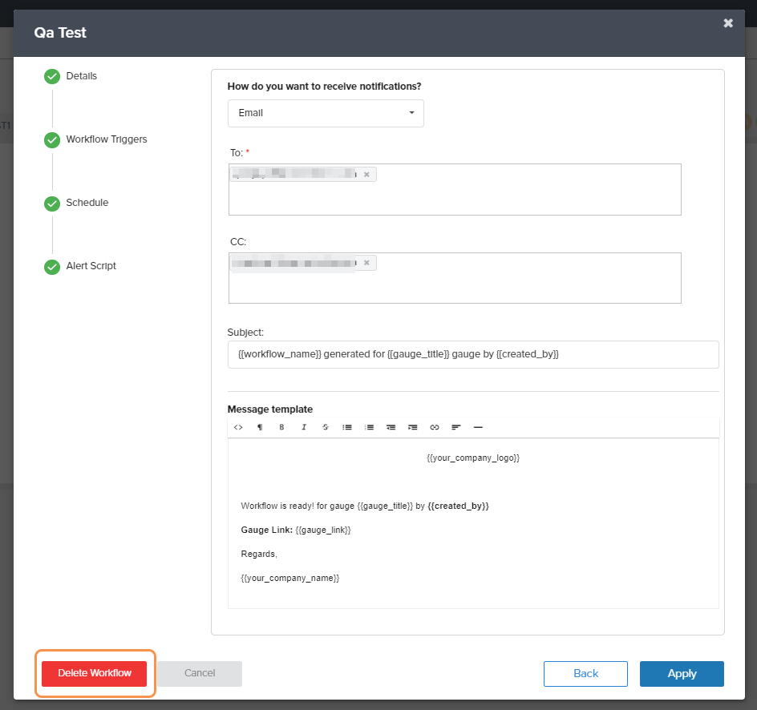Click the 'Message template' heading

coord(270,409)
